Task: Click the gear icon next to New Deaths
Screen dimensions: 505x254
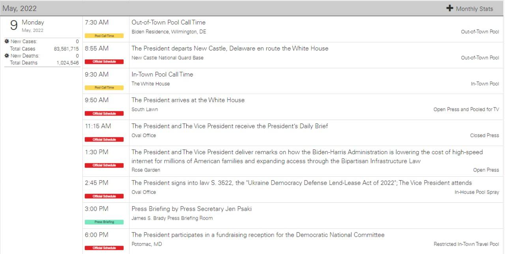Action: coord(7,56)
